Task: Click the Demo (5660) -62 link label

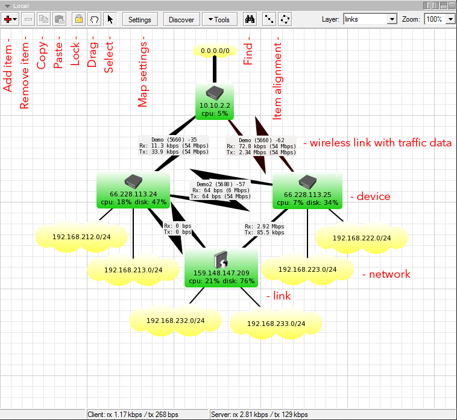Action: (261, 146)
